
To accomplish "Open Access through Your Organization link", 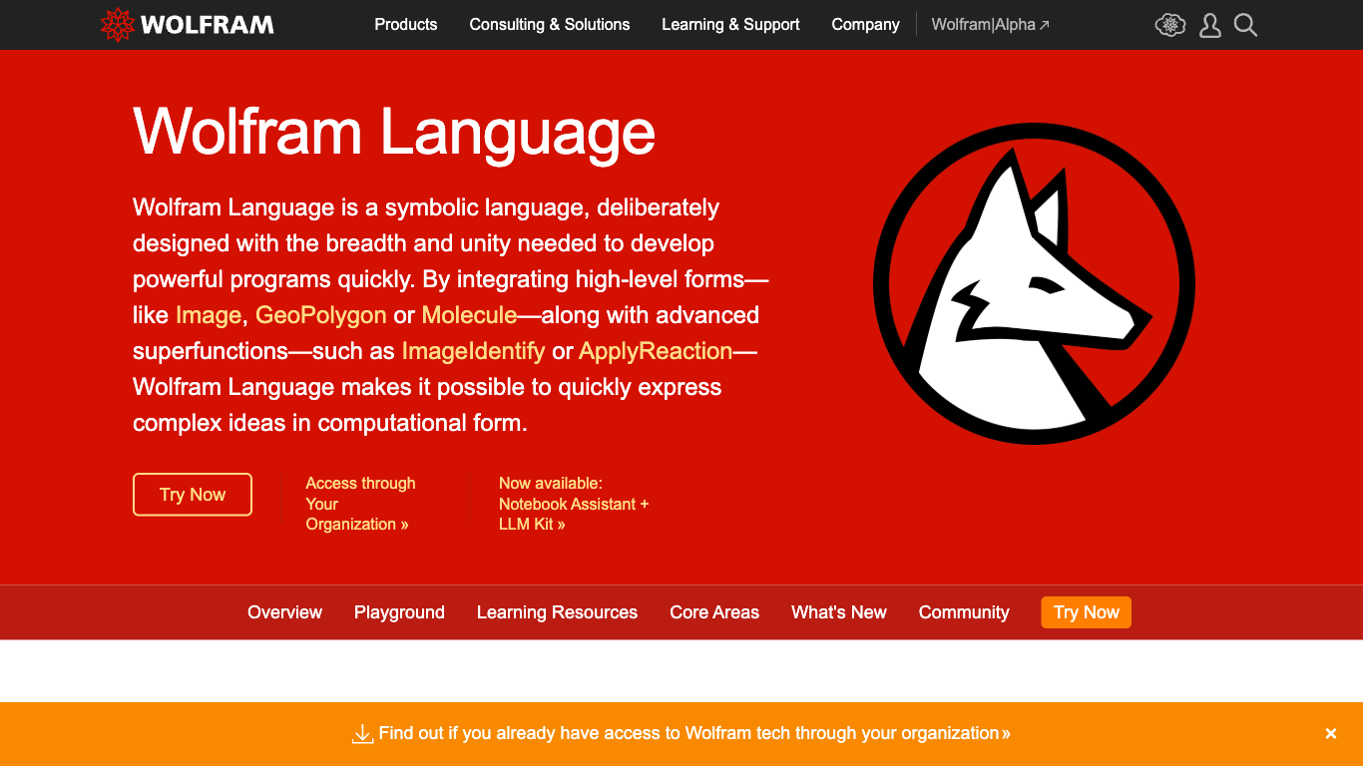I will 360,504.
